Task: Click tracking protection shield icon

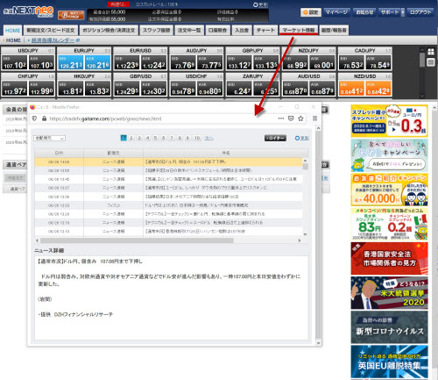Action: 34,118
